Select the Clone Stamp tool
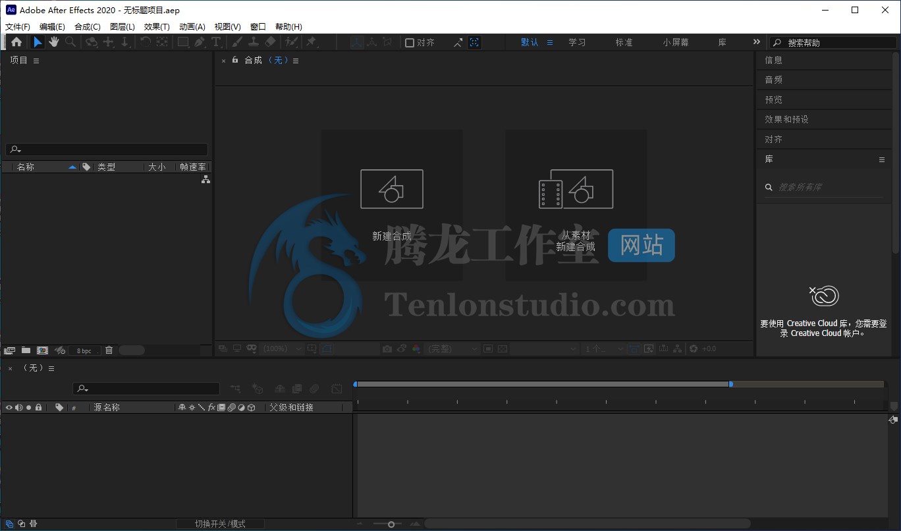Image resolution: width=901 pixels, height=531 pixels. click(x=253, y=42)
